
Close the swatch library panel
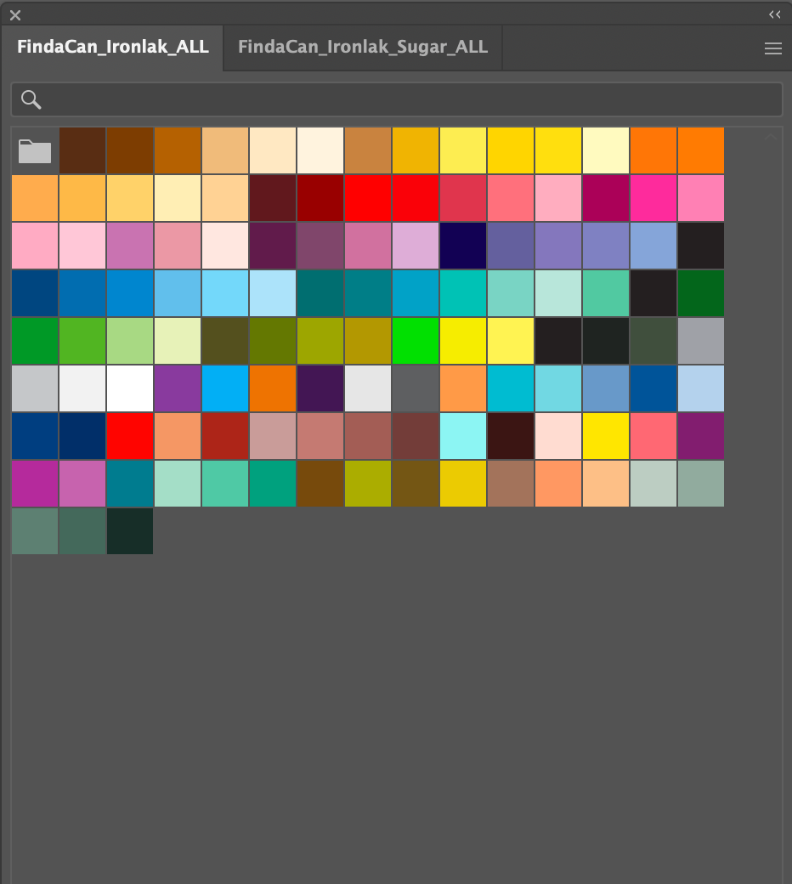[15, 14]
